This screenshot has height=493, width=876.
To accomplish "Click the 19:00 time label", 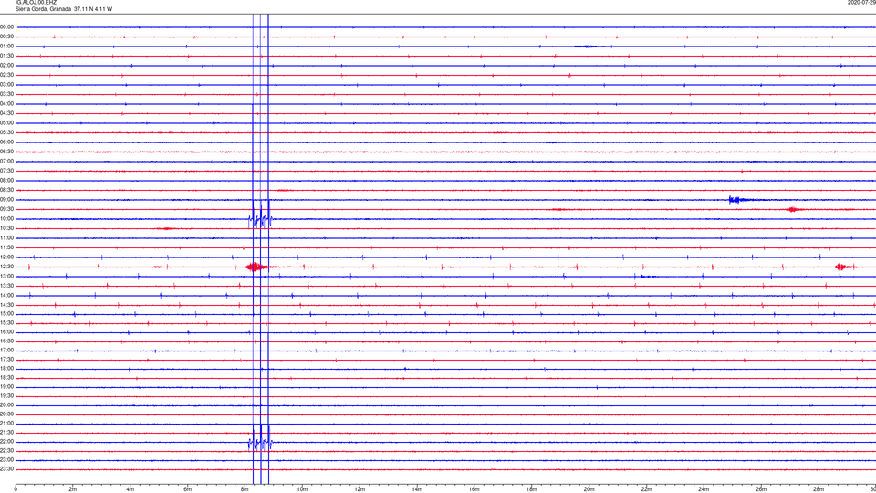I will 7,387.
